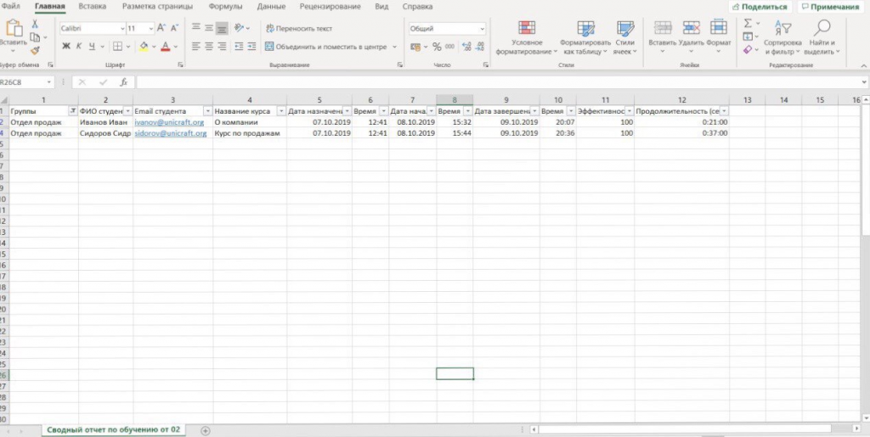Switch to the Данные tab
870x437 pixels.
pos(271,7)
